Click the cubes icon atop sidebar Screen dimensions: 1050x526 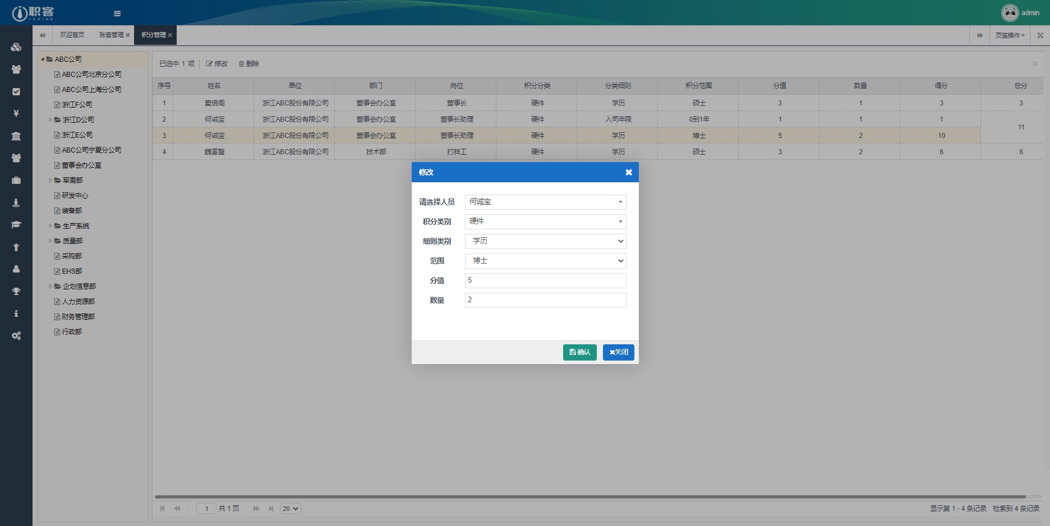click(16, 47)
